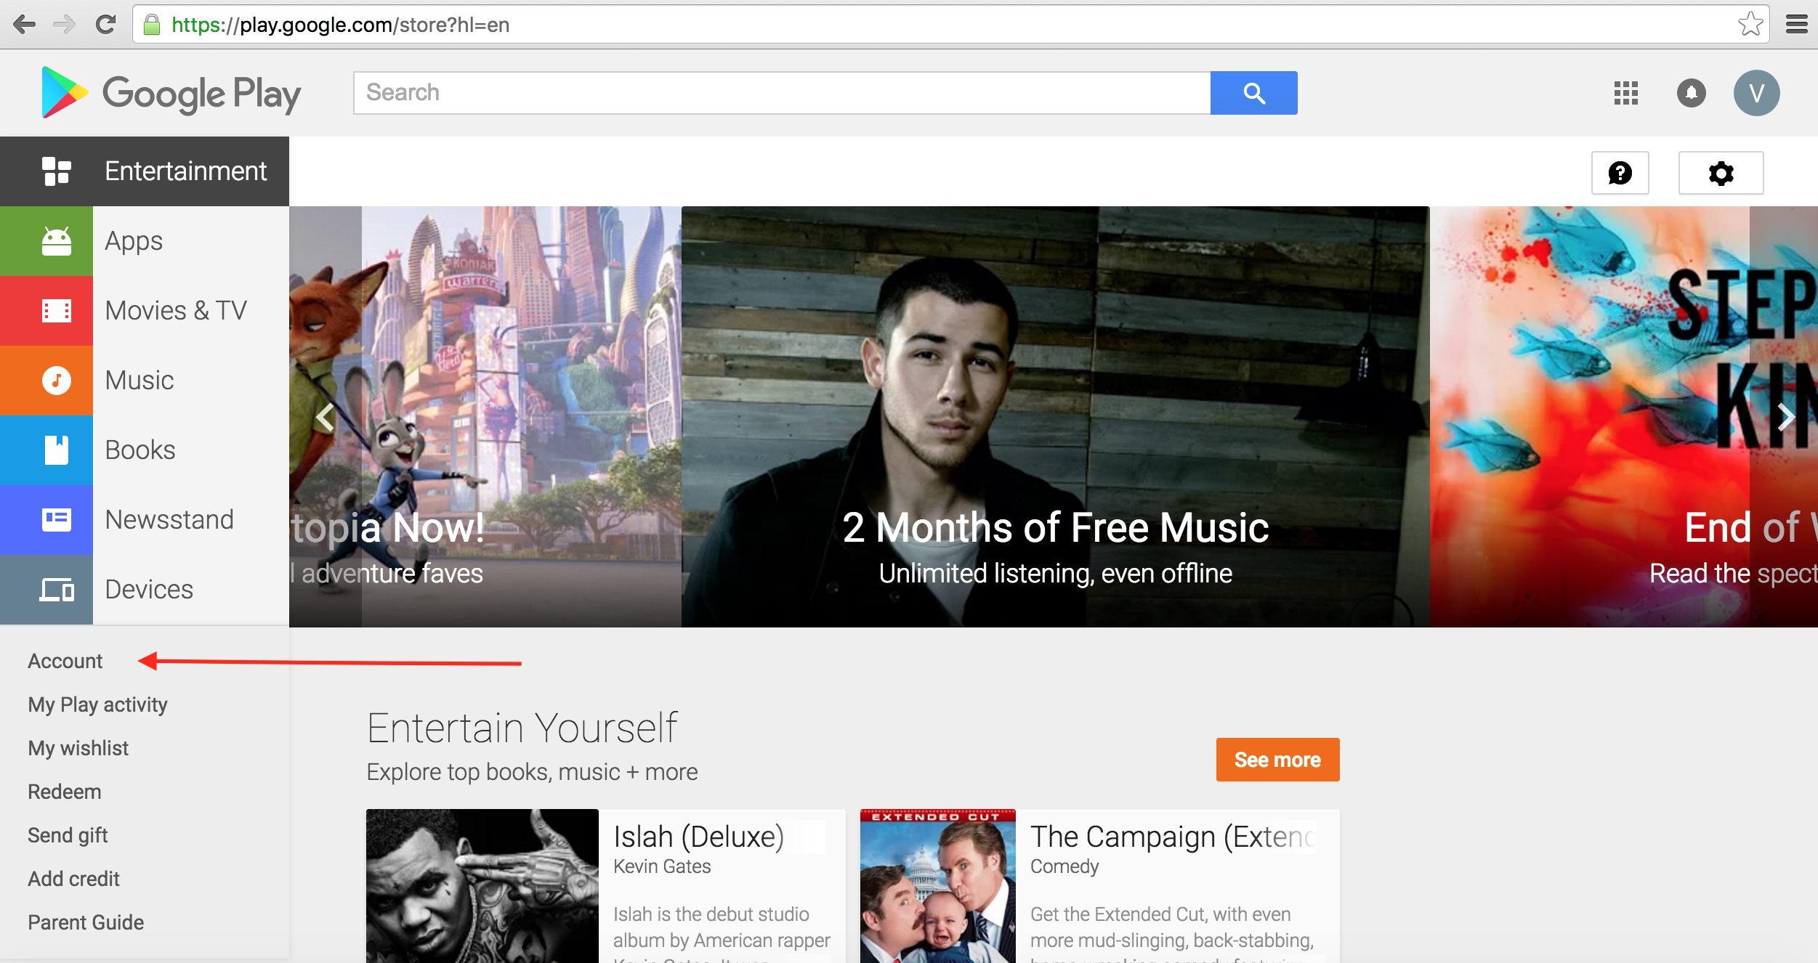Click the Send gift link
This screenshot has width=1818, height=963.
(x=68, y=835)
